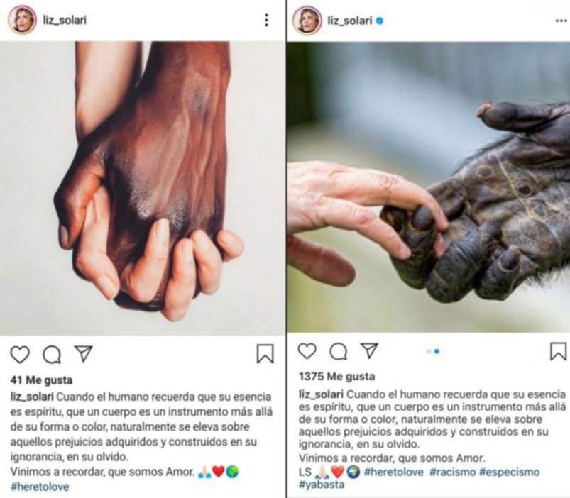Open liz_solari profile picture on left post
This screenshot has width=570, height=498.
click(x=22, y=20)
